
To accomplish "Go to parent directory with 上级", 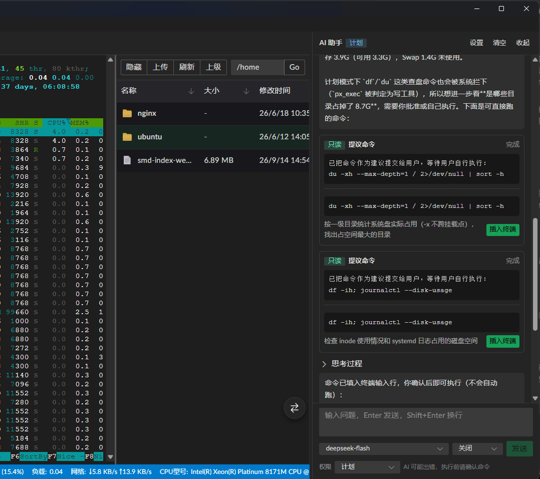I will tap(213, 67).
